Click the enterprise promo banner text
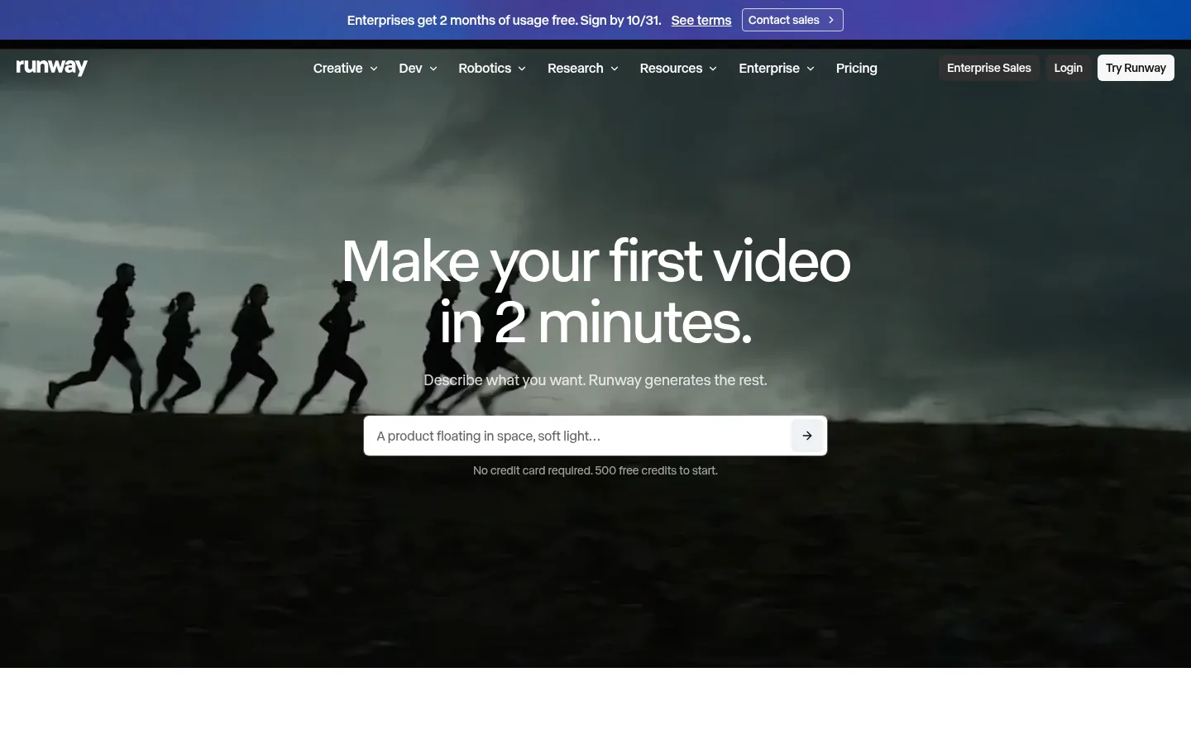1191x744 pixels. coord(504,20)
